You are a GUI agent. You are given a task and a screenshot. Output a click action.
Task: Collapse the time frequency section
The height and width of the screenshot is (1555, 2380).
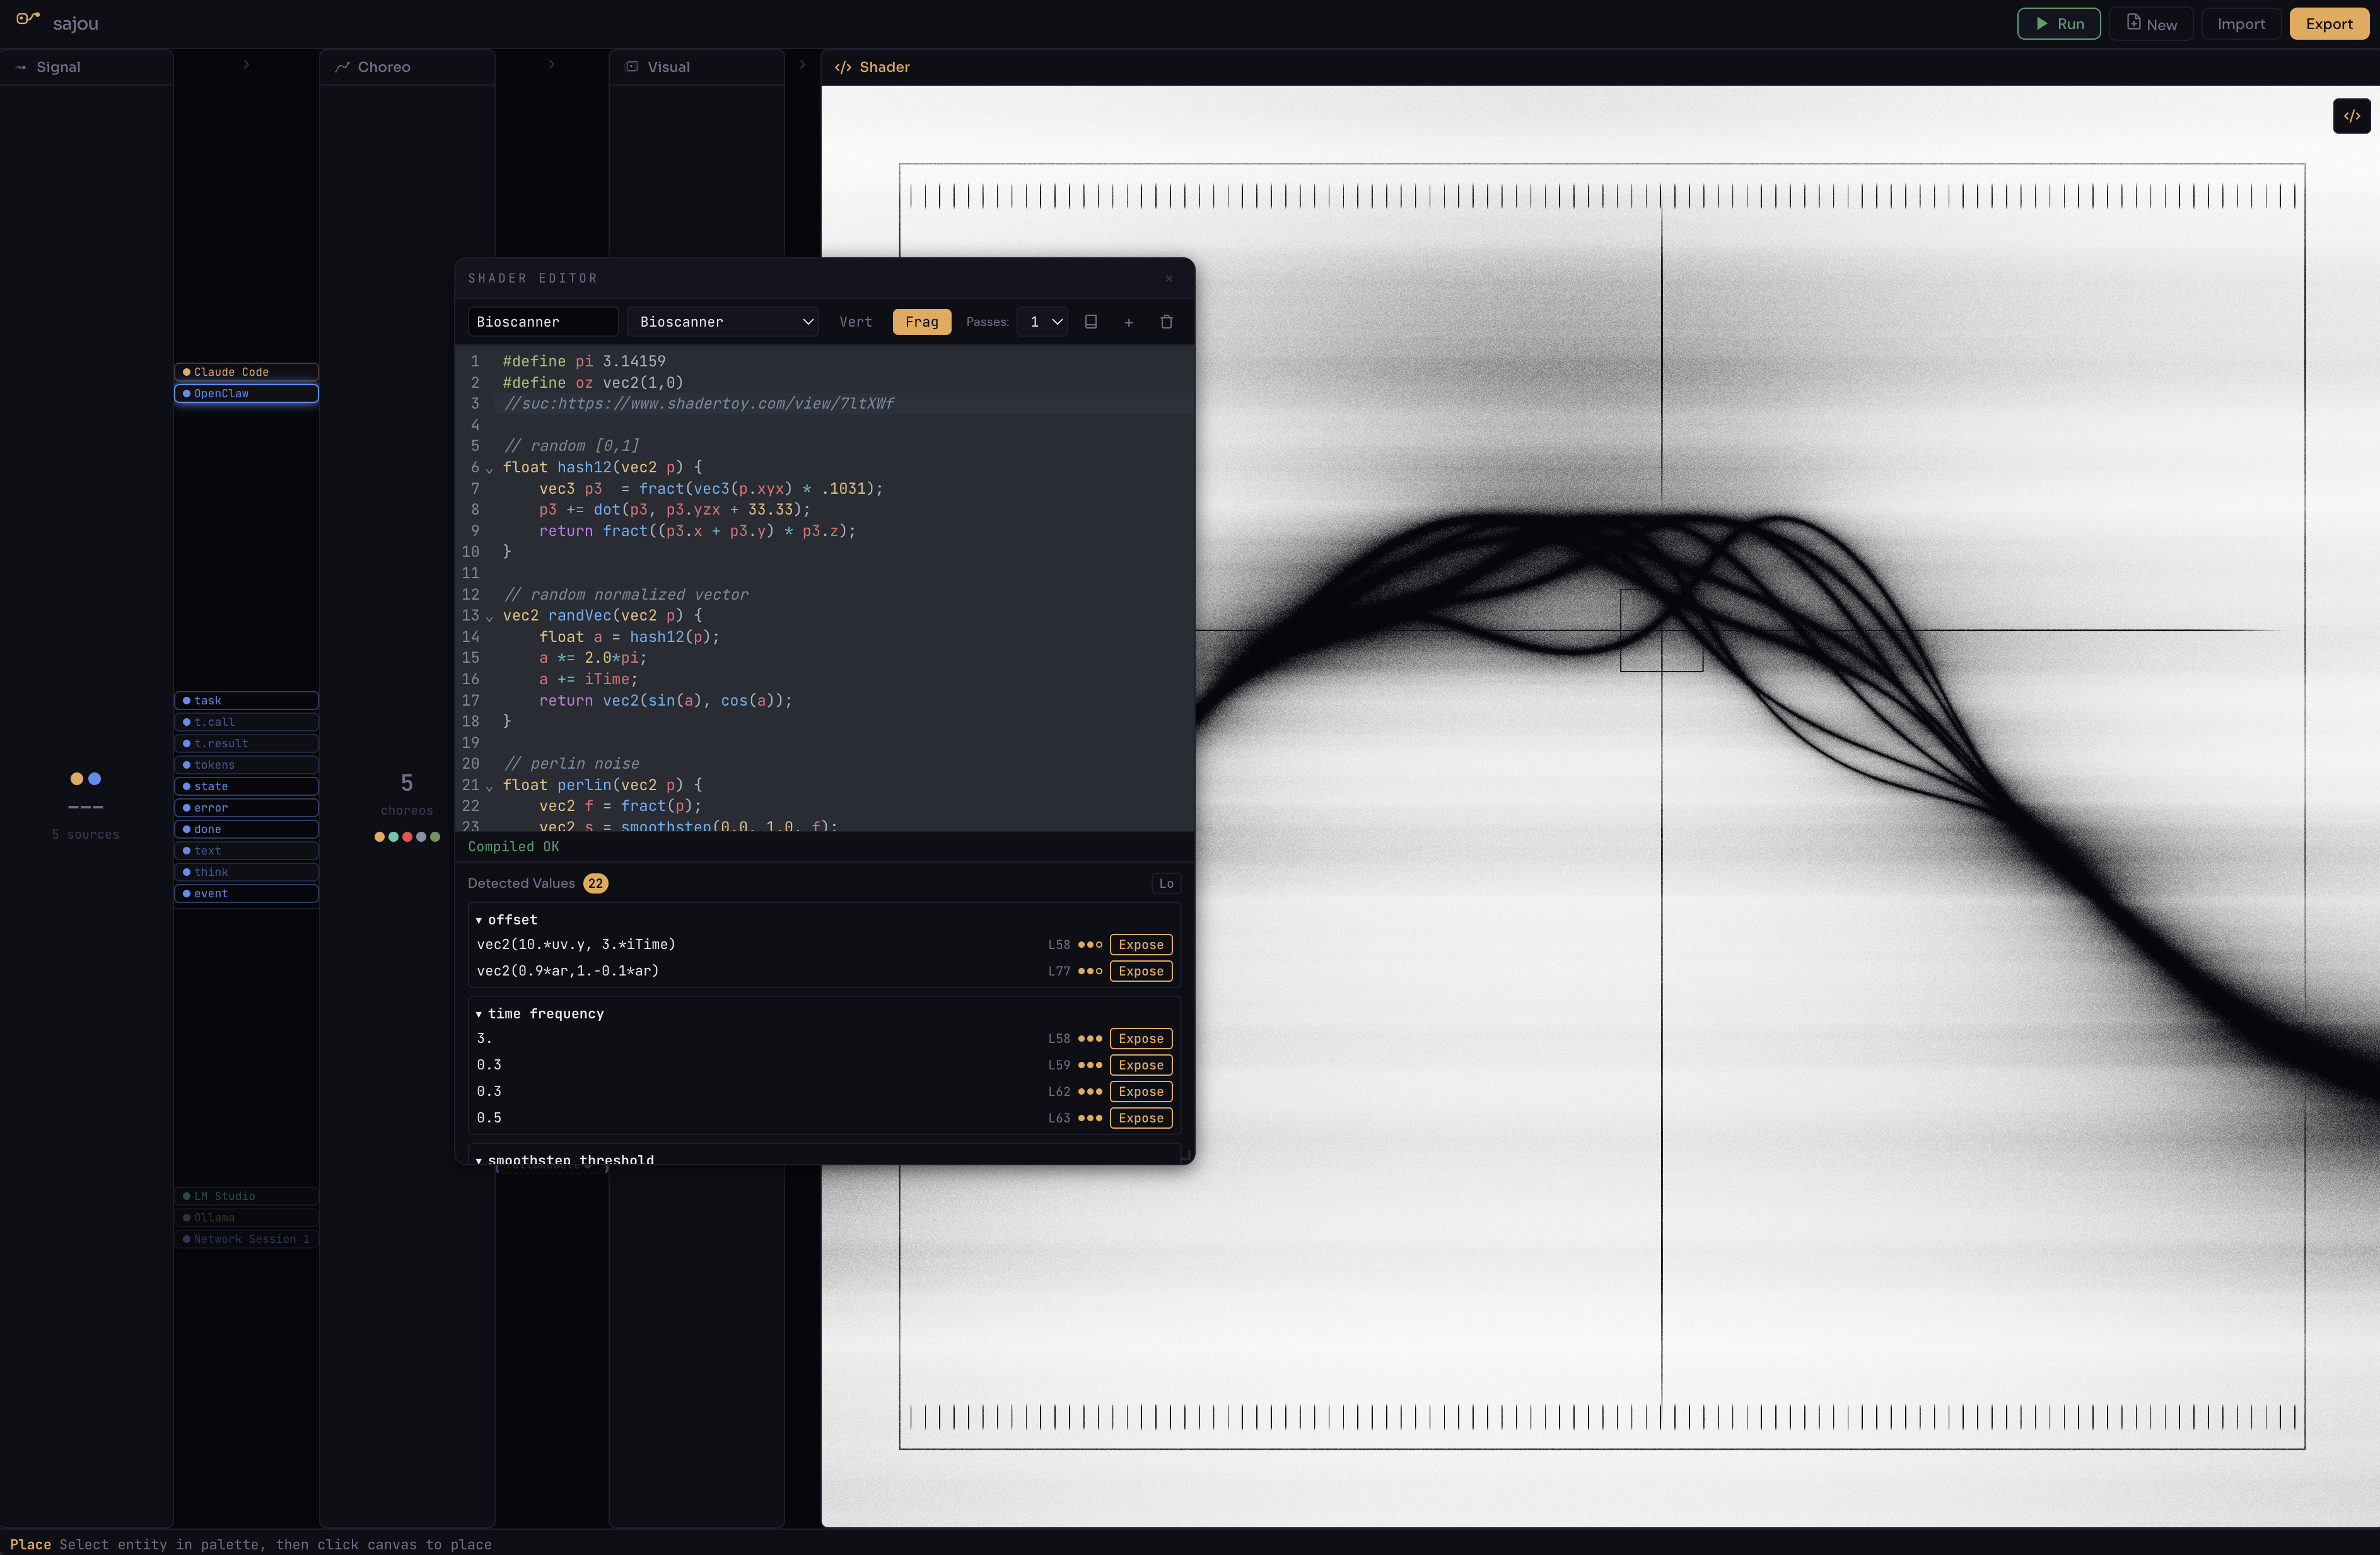point(479,1013)
